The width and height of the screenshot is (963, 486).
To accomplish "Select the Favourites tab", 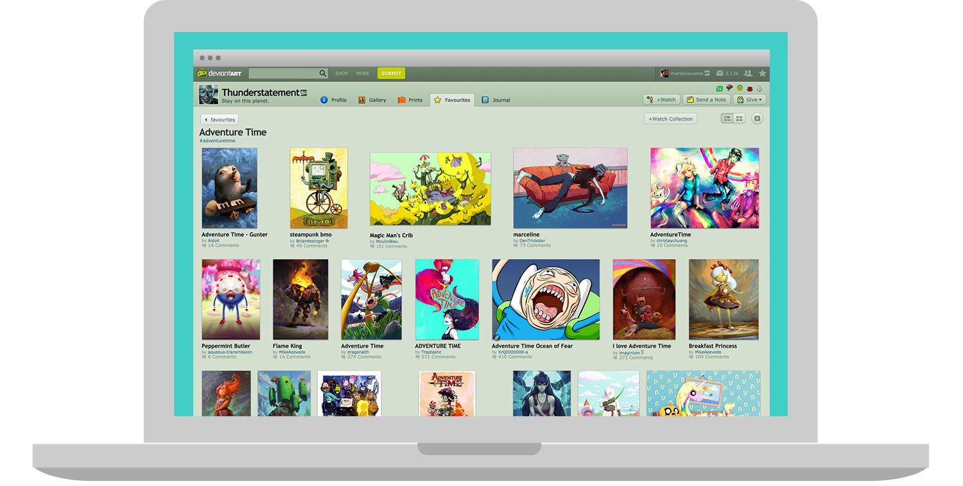I will (x=452, y=99).
